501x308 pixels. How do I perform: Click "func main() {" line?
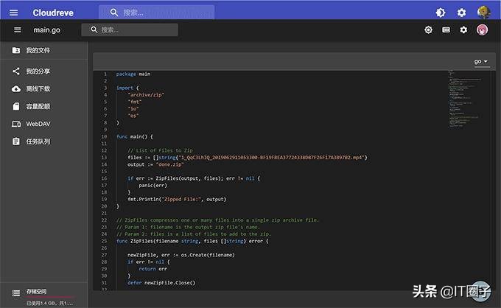(135, 136)
